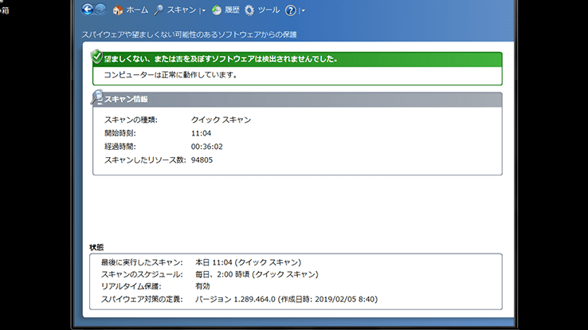
Task: Click the scan information magnifier icon
Action: tap(97, 97)
